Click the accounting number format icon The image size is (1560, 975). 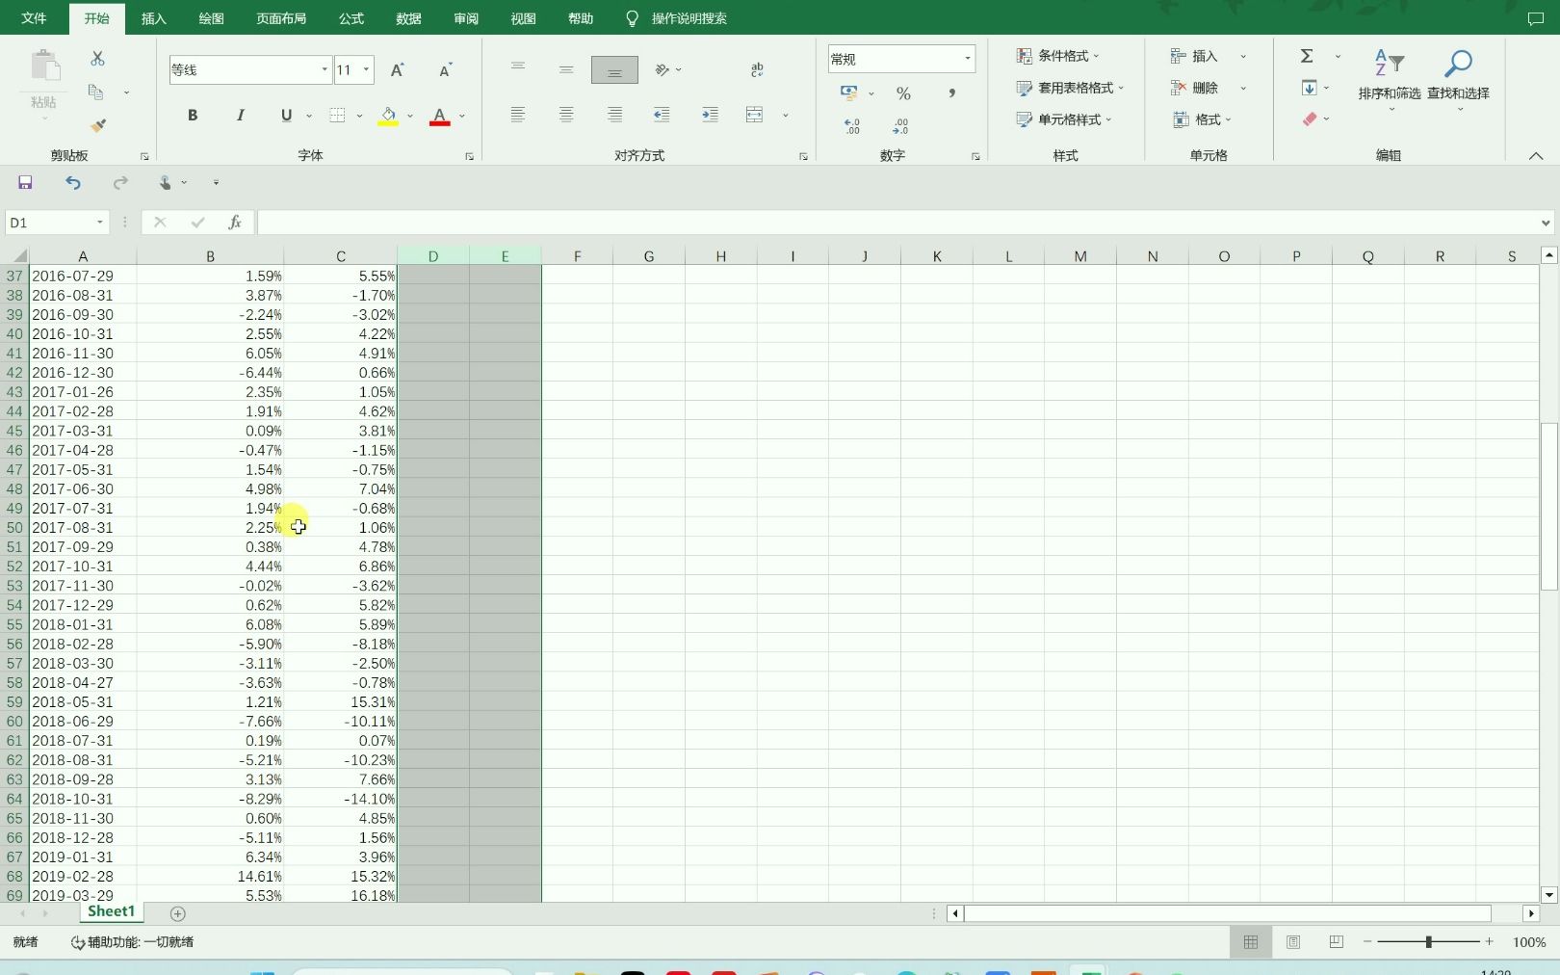coord(848,92)
